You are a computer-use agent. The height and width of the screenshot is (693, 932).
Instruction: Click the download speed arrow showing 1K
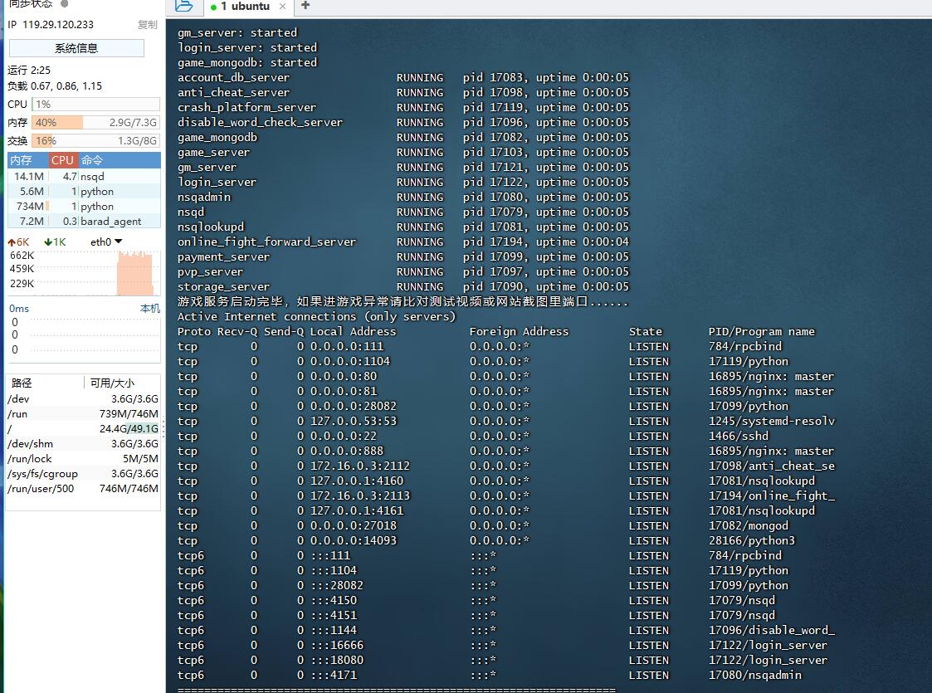[55, 242]
